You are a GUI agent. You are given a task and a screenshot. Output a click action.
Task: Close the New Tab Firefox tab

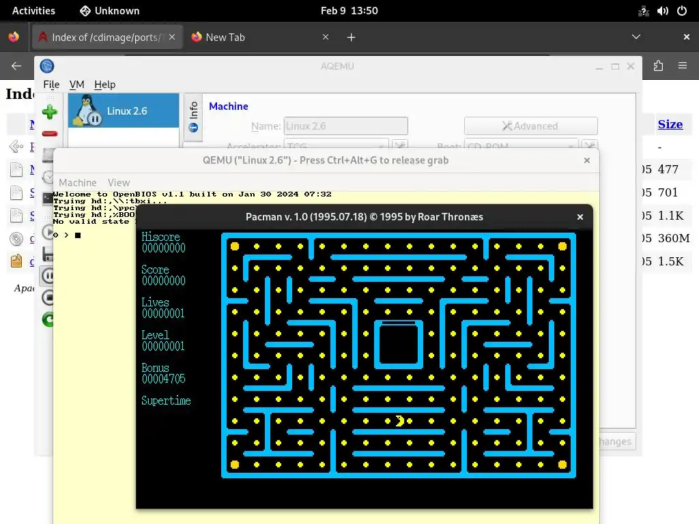(x=326, y=37)
